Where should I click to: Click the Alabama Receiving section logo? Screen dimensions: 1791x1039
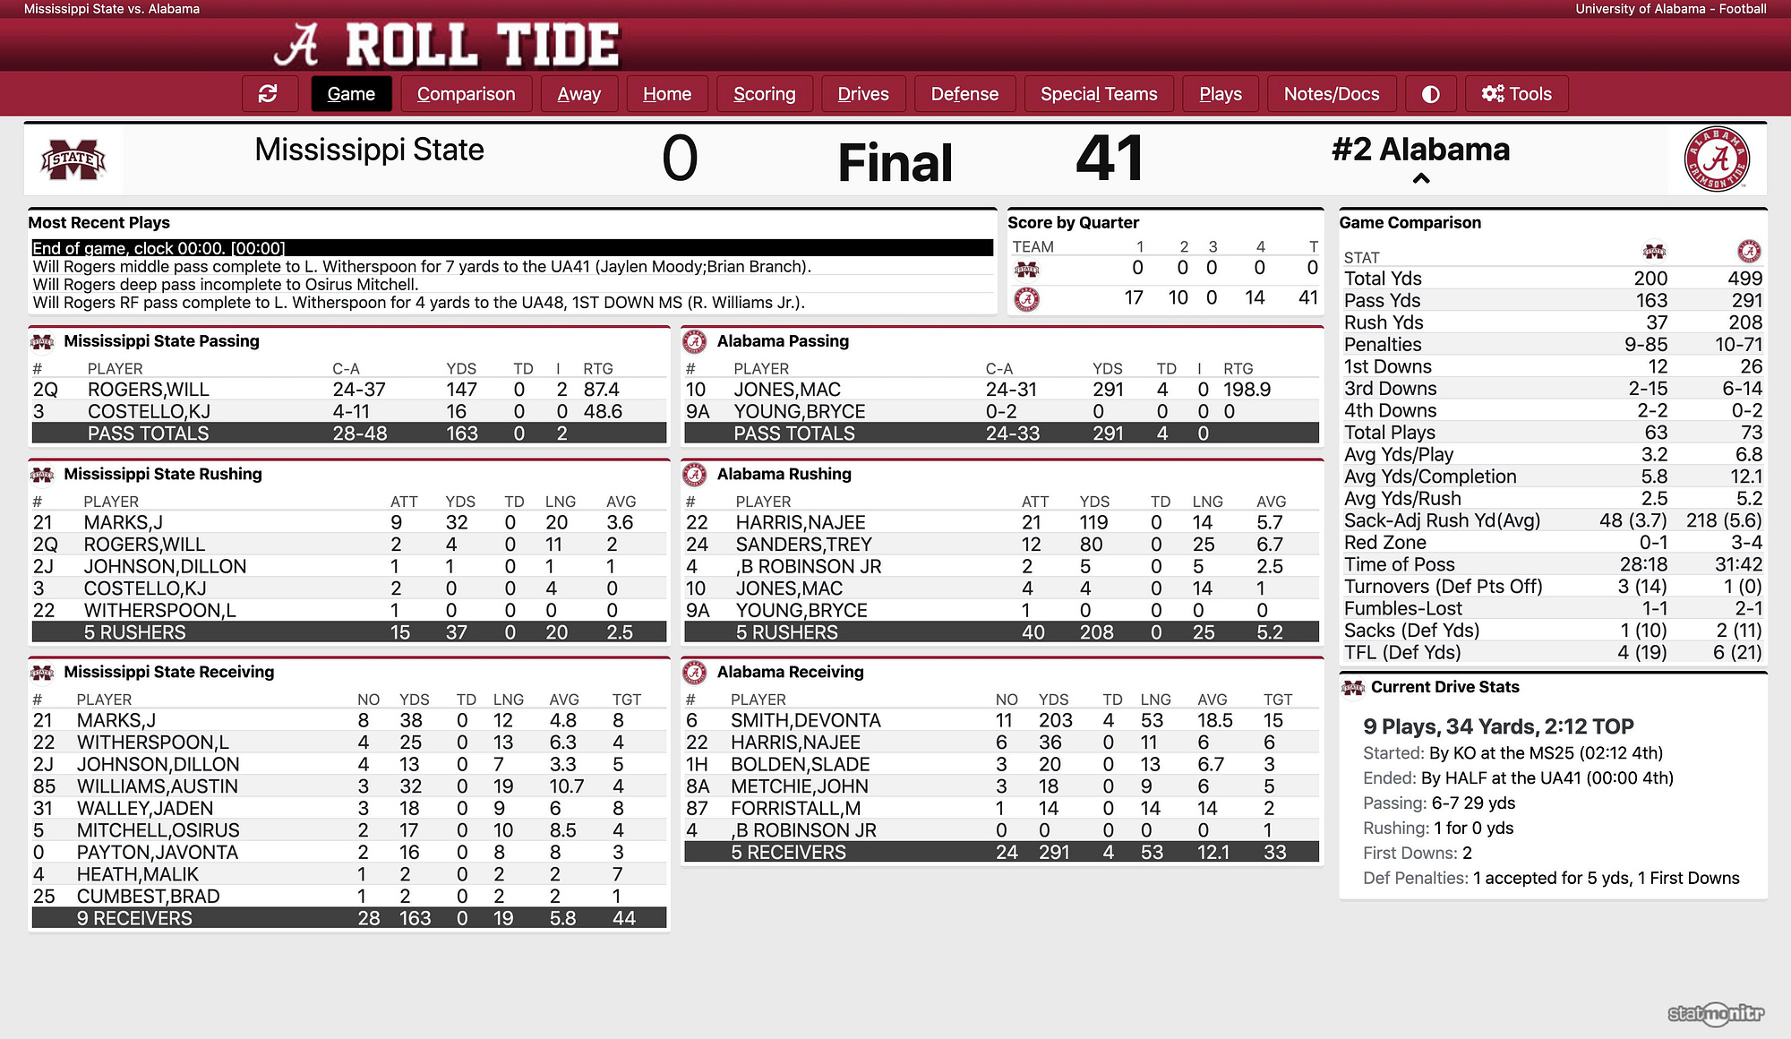pyautogui.click(x=695, y=672)
